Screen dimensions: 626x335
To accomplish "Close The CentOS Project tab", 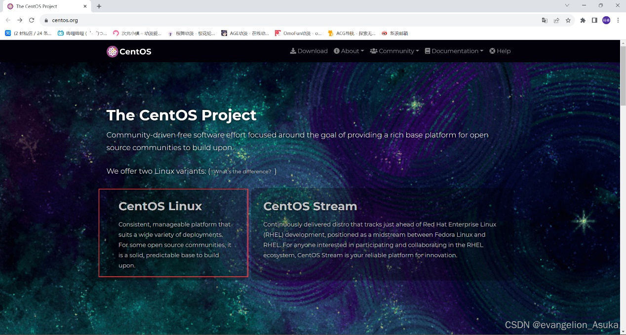I will (85, 6).
